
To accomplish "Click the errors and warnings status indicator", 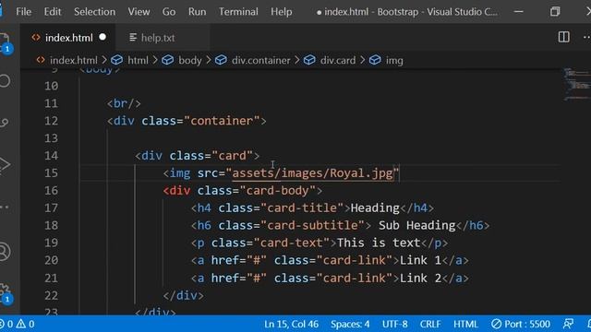I will 18,324.
